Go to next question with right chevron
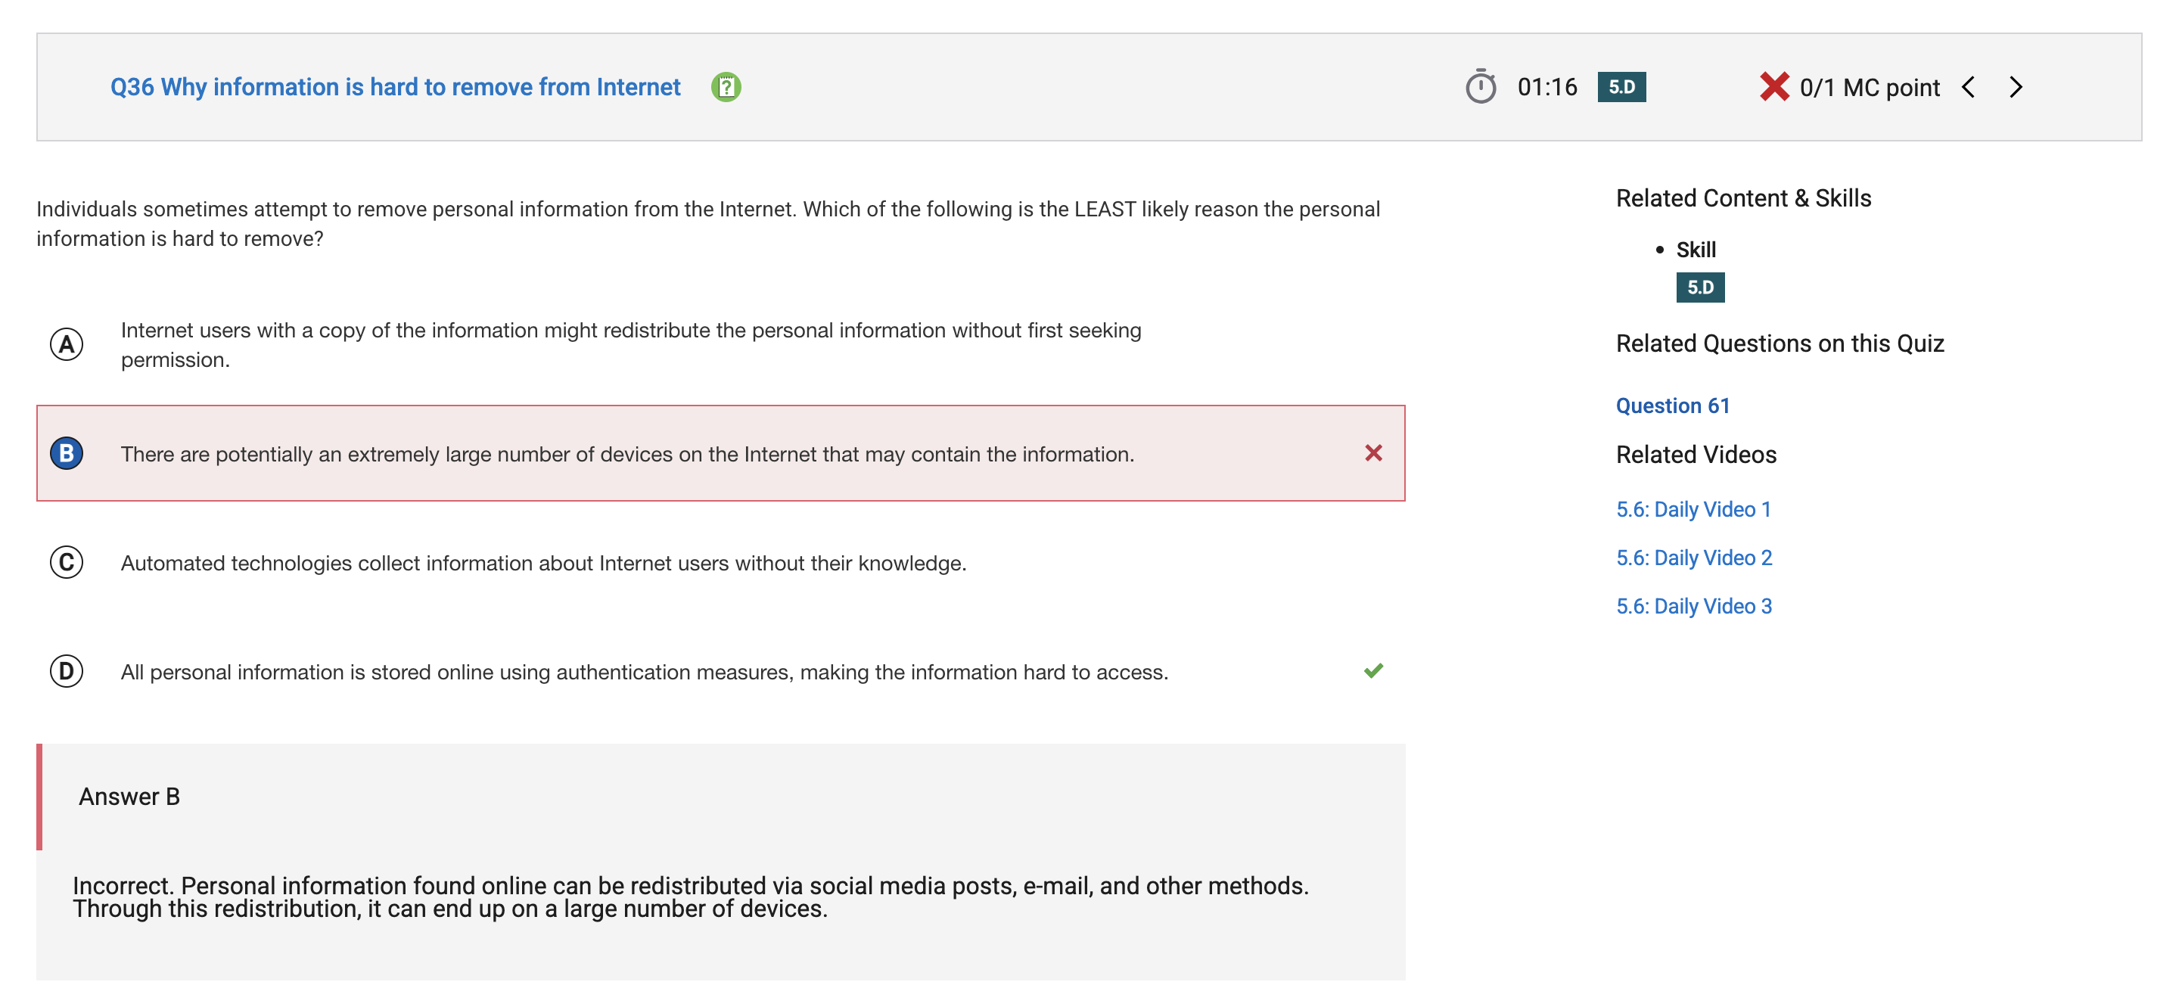Image resolution: width=2179 pixels, height=982 pixels. pyautogui.click(x=2016, y=87)
